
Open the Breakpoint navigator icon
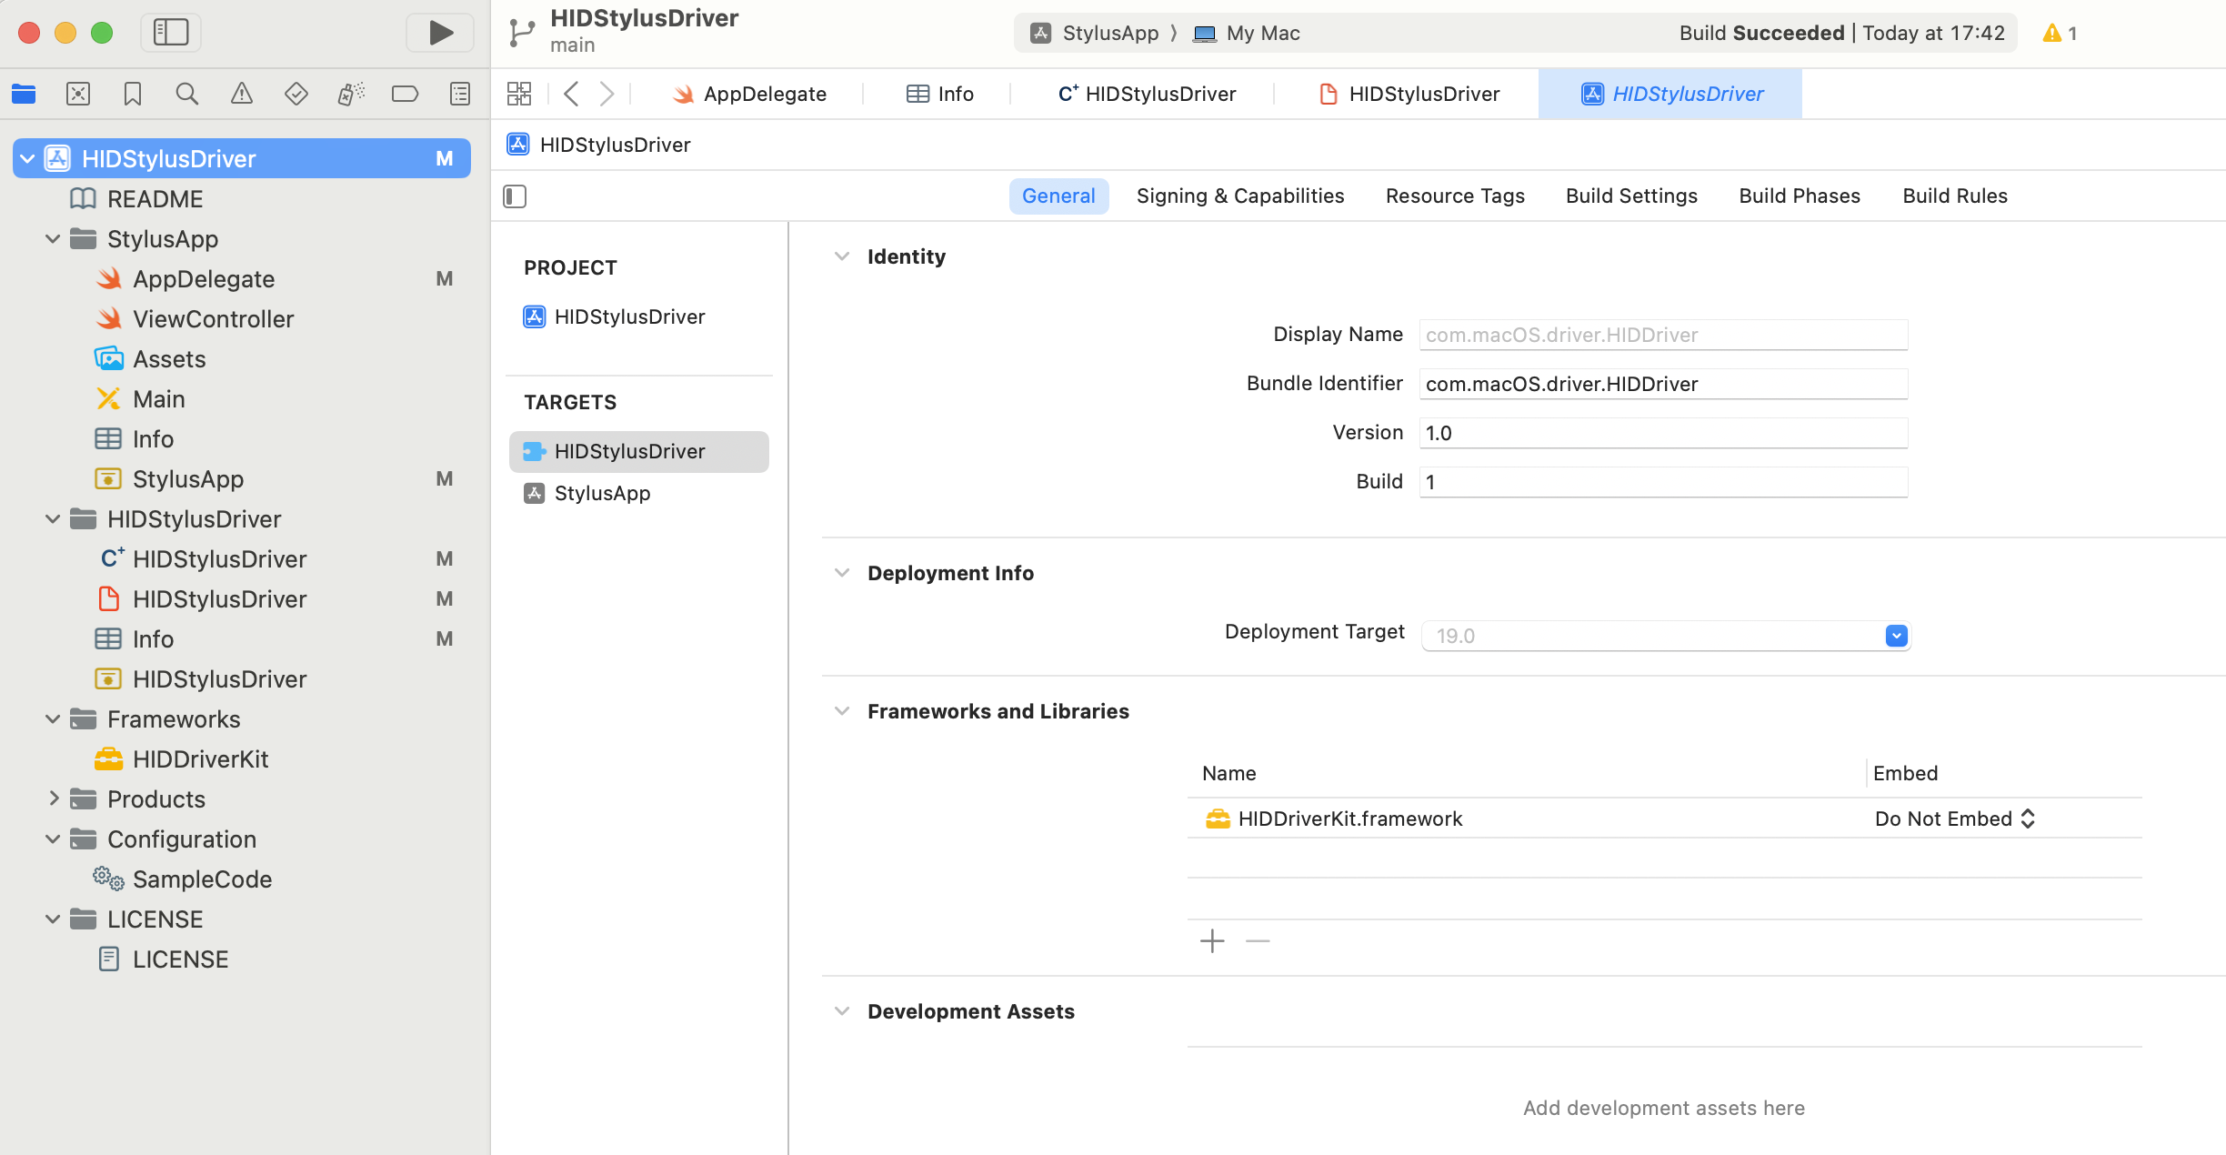pyautogui.click(x=406, y=94)
